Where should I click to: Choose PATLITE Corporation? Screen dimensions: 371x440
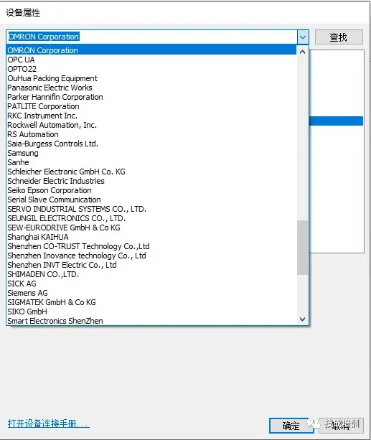151,106
